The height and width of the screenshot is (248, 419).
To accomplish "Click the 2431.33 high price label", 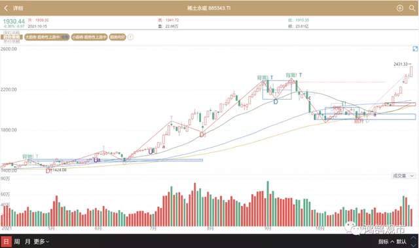I will (x=401, y=64).
